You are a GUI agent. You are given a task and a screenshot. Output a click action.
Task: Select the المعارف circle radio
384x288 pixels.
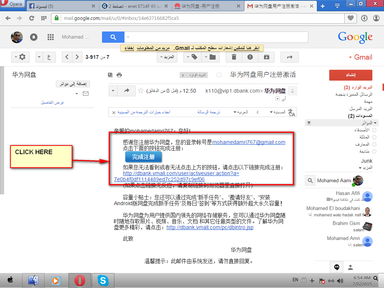click(374, 144)
